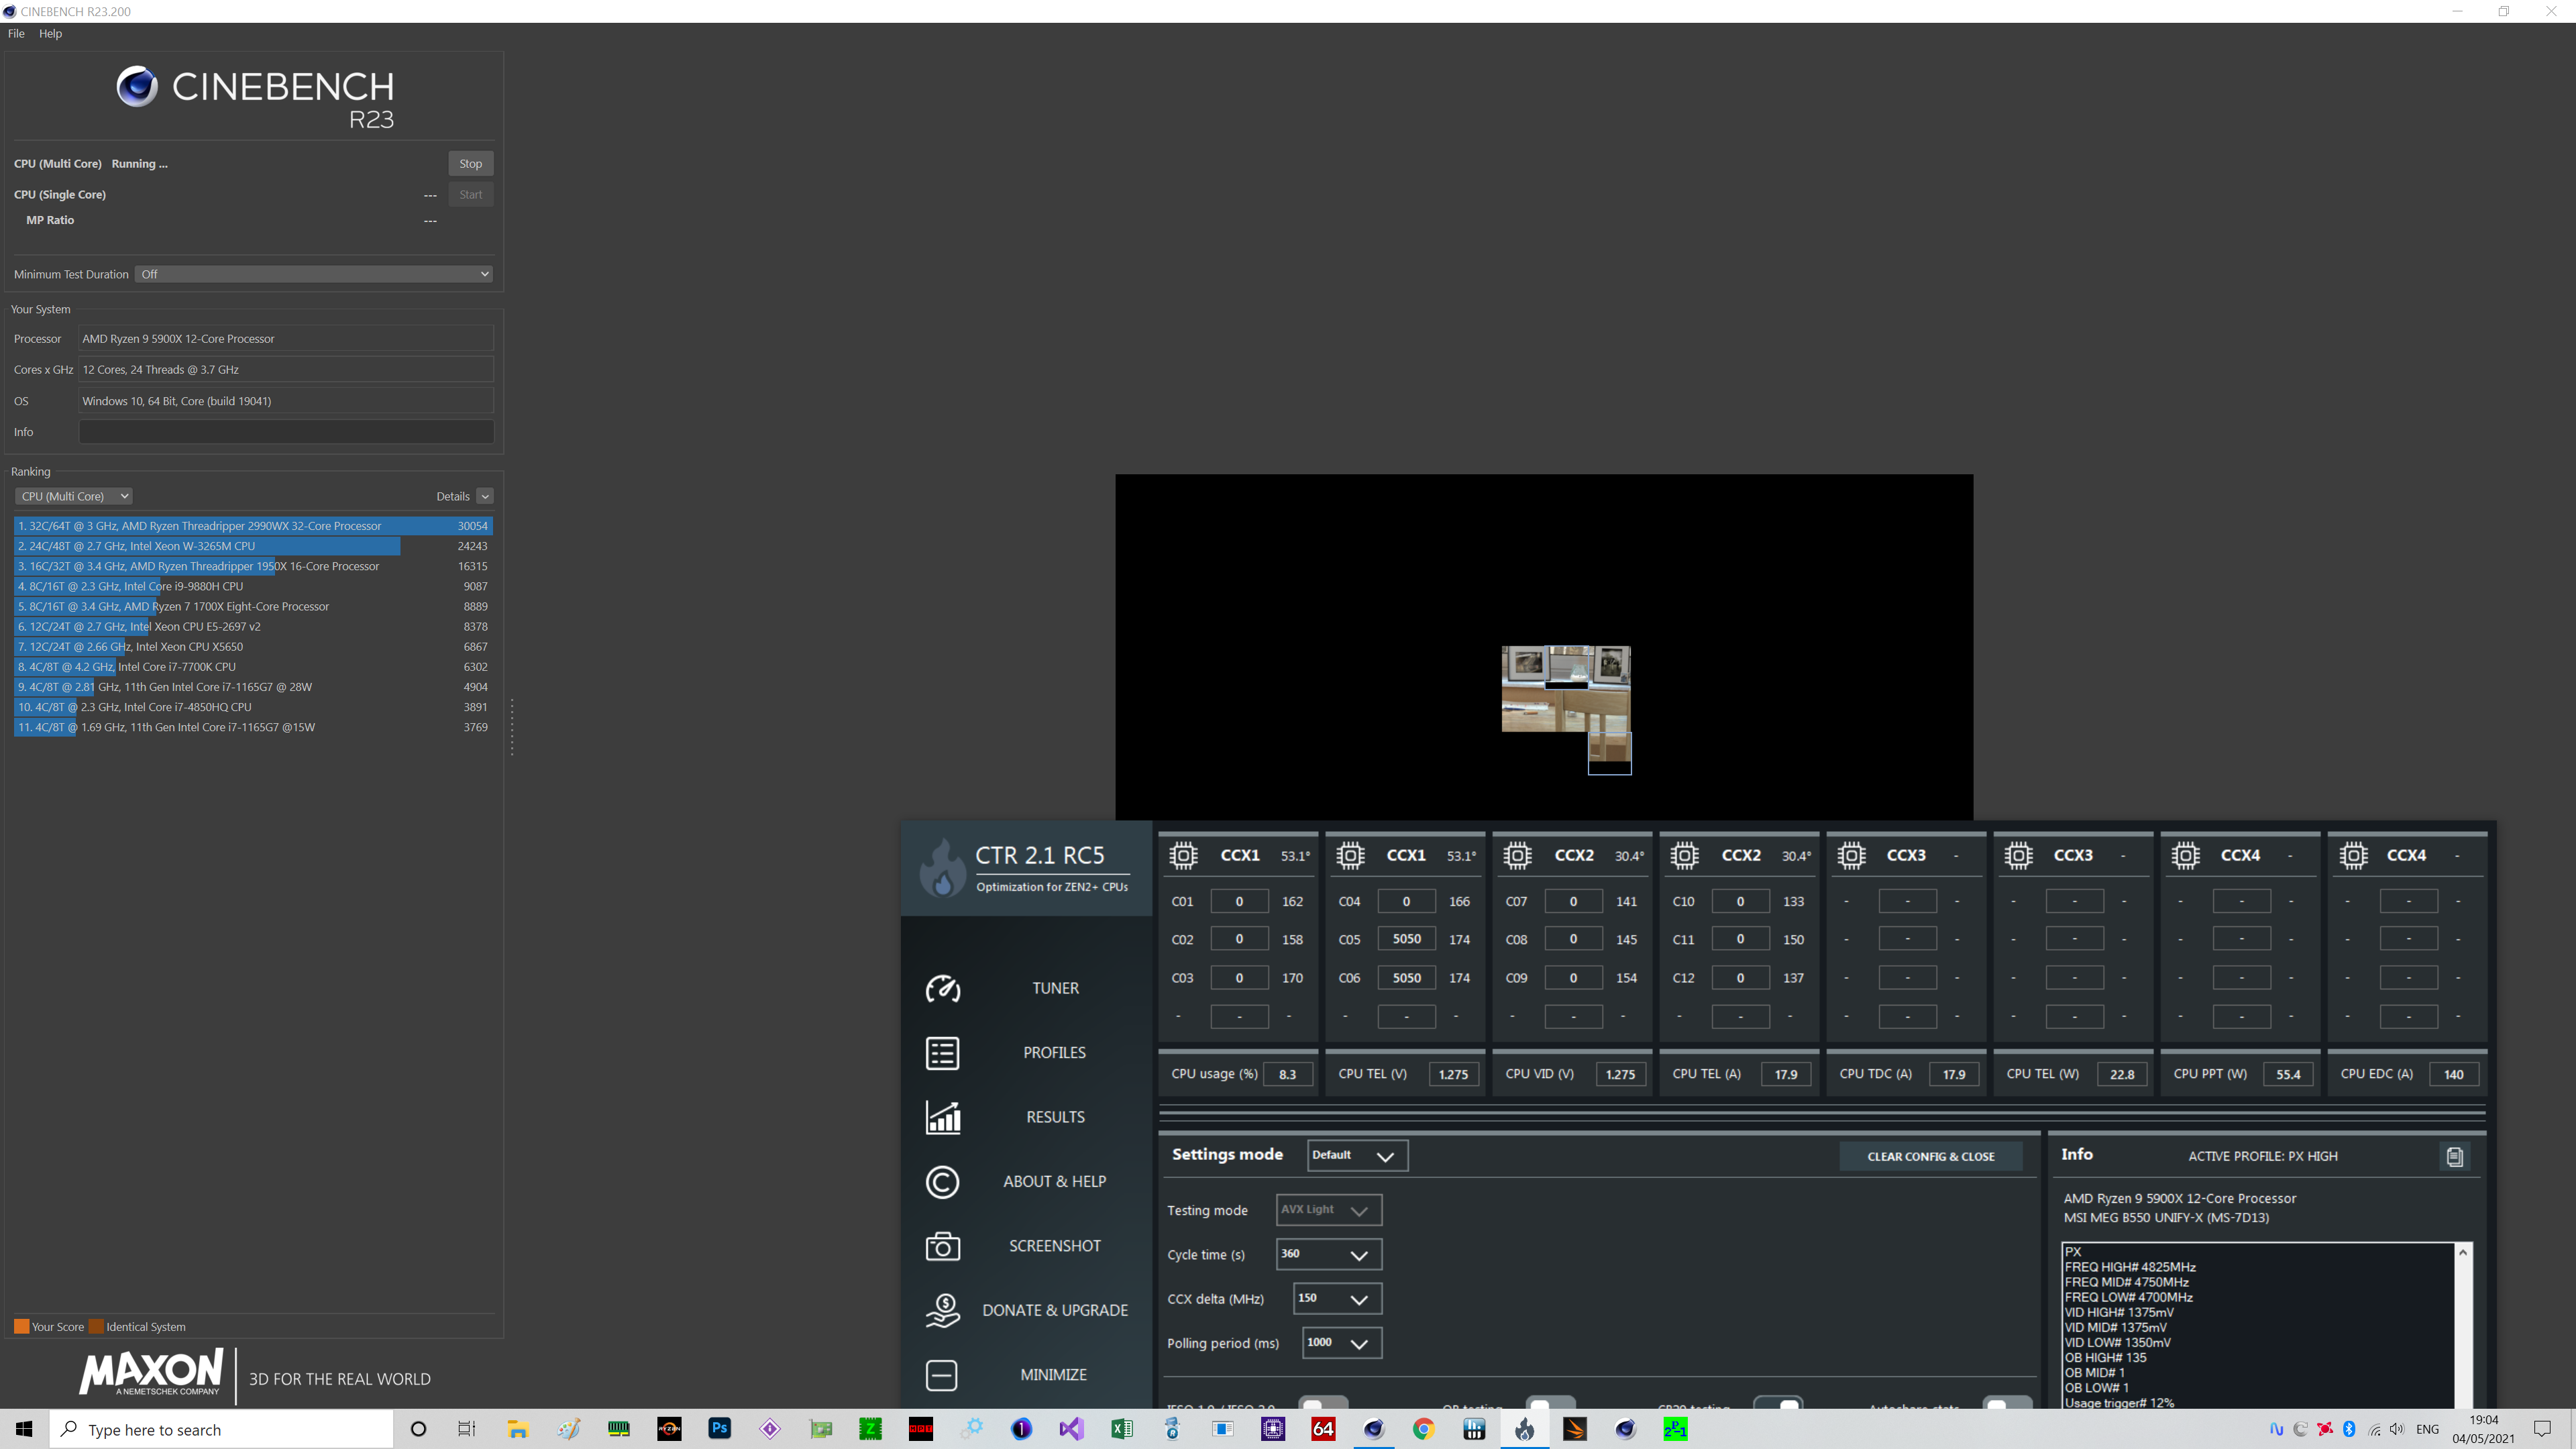Click the PROFILES list icon
The width and height of the screenshot is (2576, 1449).
[942, 1053]
